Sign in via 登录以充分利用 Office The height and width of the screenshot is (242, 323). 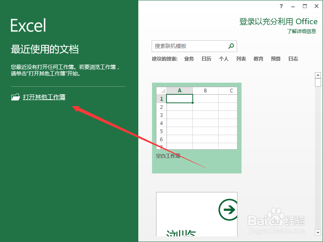[x=278, y=21]
